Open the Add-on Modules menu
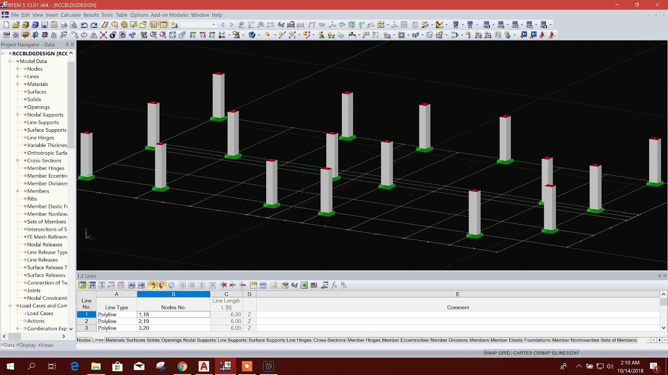The width and height of the screenshot is (668, 375). click(x=169, y=15)
